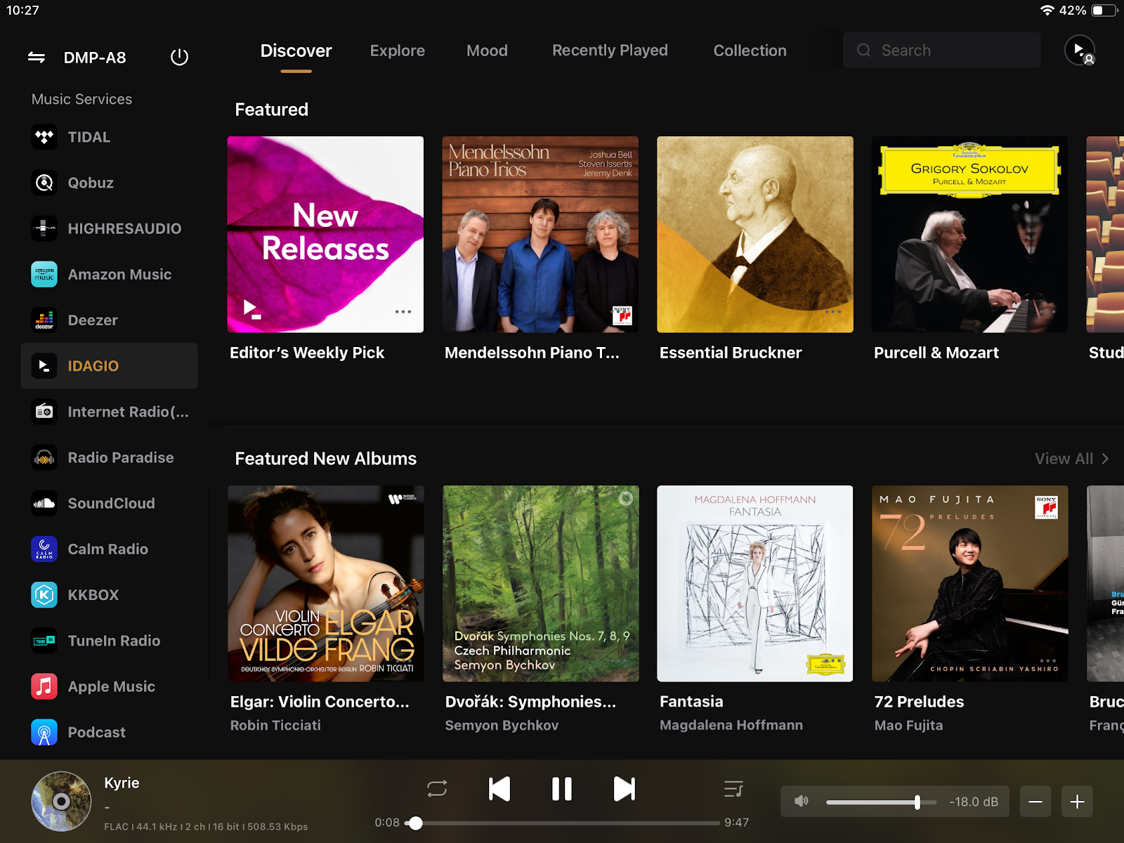Open the Purcell & Mozart Sokolov cover
Image resolution: width=1124 pixels, height=843 pixels.
[969, 235]
